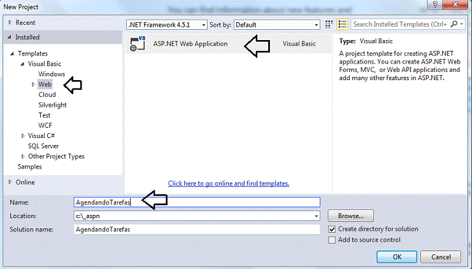Expand the Other Project Types node
This screenshot has height=269, width=472.
pyautogui.click(x=23, y=156)
